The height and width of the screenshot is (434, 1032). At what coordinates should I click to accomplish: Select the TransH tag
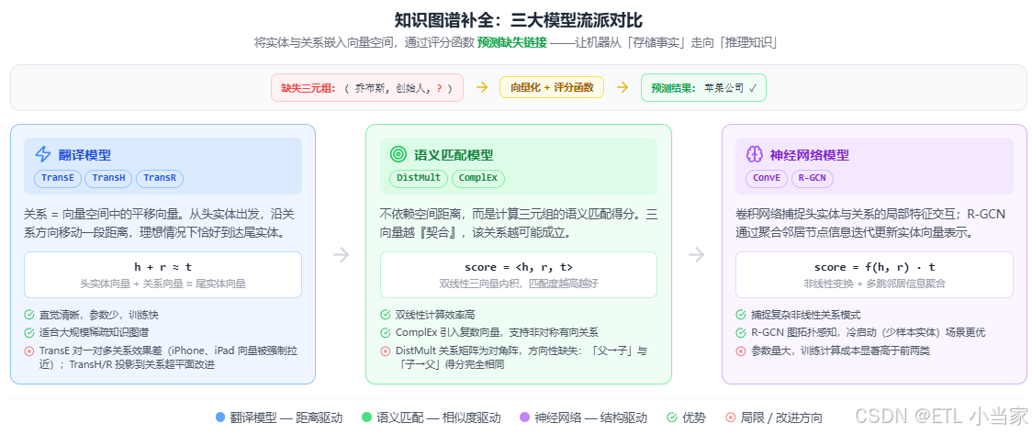point(108,178)
